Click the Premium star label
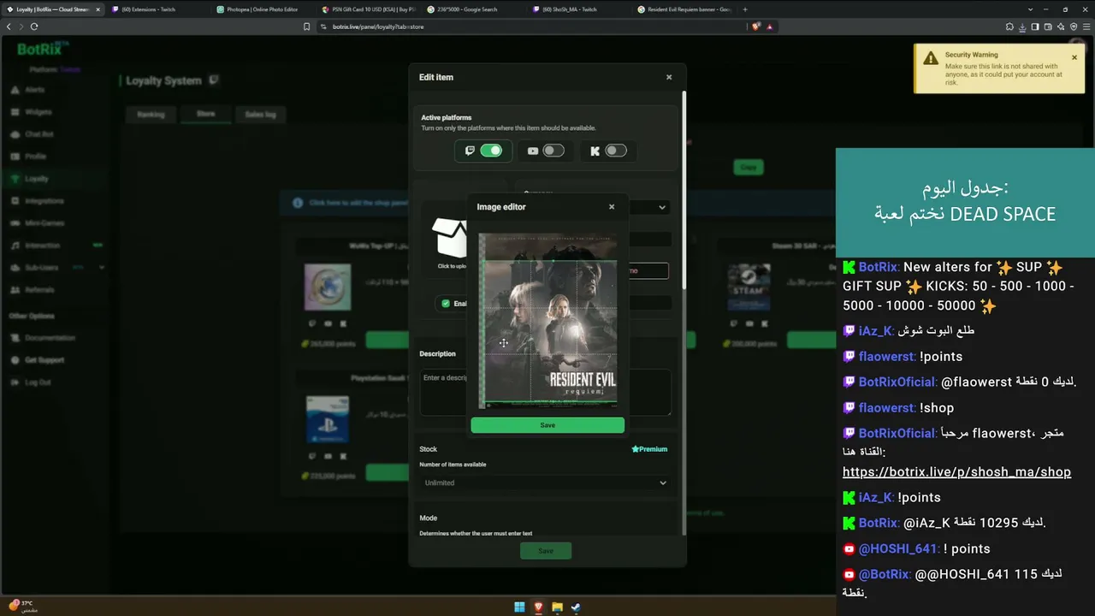Screen dimensions: 1095x616 [x=649, y=449]
